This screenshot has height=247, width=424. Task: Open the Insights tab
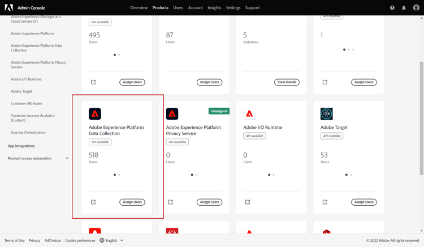point(214,7)
